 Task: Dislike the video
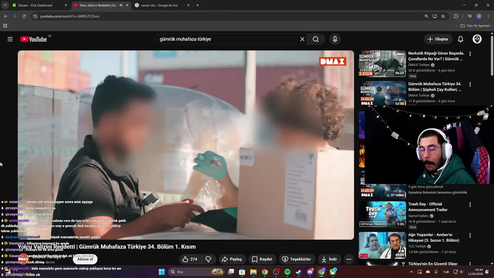click(x=208, y=259)
